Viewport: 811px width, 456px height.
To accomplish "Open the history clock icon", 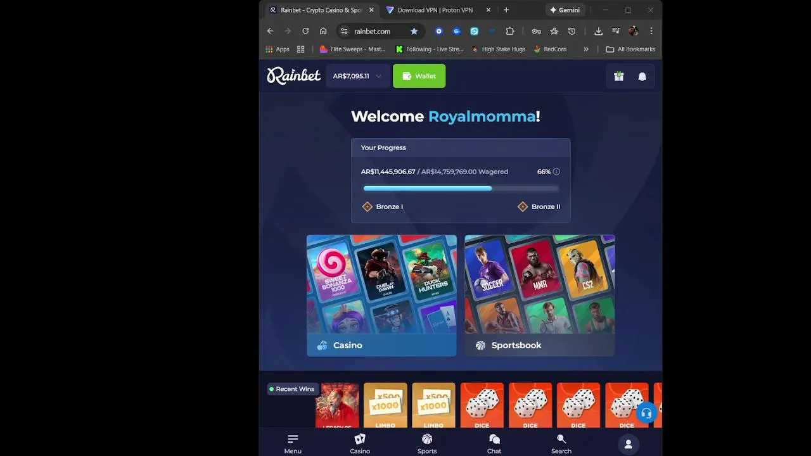I will (572, 31).
